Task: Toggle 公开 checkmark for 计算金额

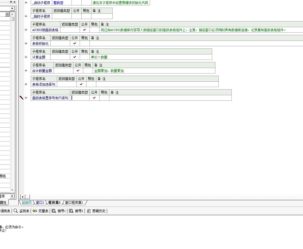Action: pyautogui.click(x=75, y=57)
